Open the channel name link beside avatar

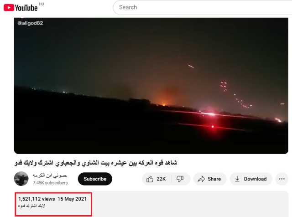tap(50, 176)
